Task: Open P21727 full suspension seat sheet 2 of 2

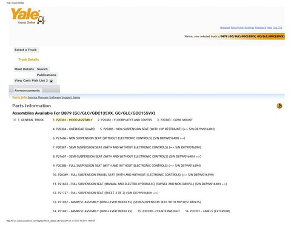Action: pos(105,193)
